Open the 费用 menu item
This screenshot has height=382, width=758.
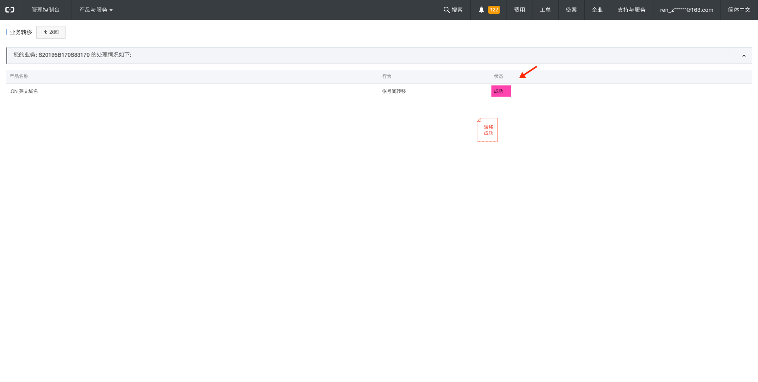(520, 10)
